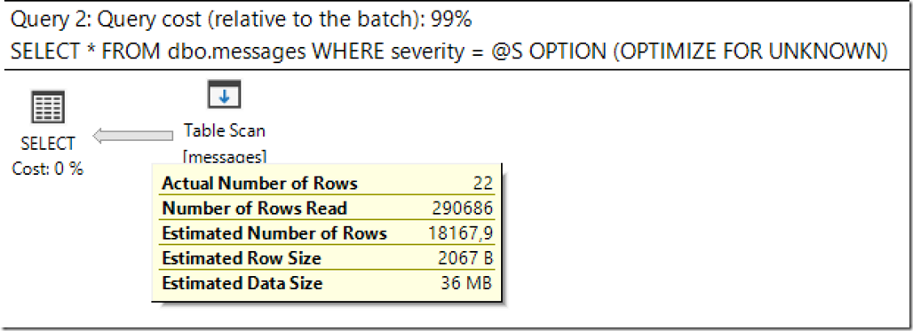Click the value 290686 in tooltip
The image size is (913, 331).
(x=463, y=209)
